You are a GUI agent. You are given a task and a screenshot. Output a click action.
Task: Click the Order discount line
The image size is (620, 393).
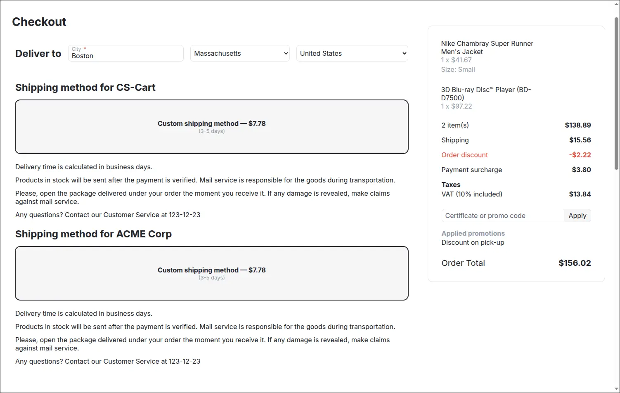[x=516, y=155]
